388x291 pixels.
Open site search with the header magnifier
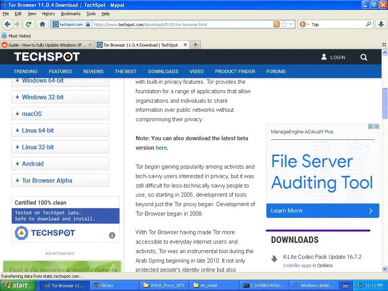[x=363, y=57]
